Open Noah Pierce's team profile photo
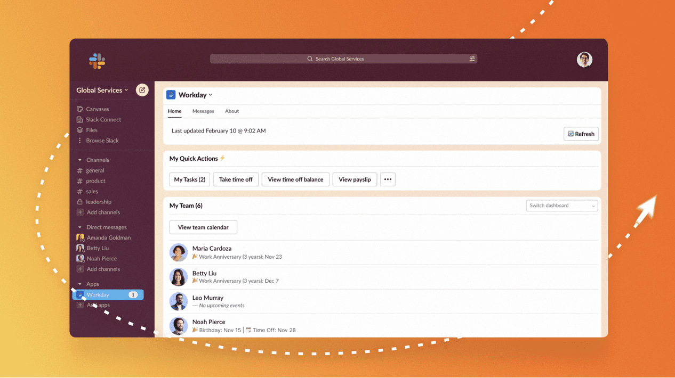Image resolution: width=675 pixels, height=378 pixels. click(x=179, y=326)
